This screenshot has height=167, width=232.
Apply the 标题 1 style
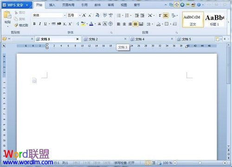[214, 19]
